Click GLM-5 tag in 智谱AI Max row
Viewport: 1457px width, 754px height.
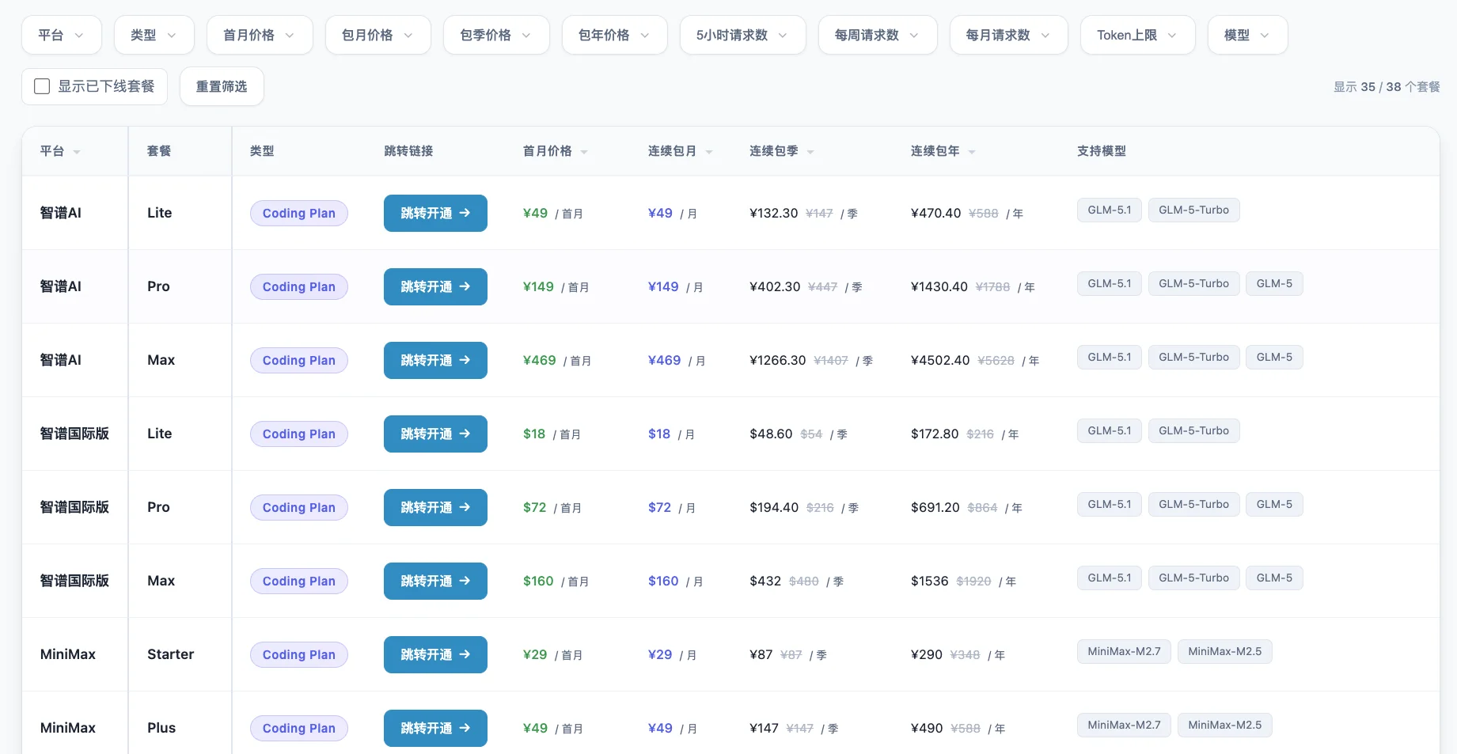pos(1274,357)
